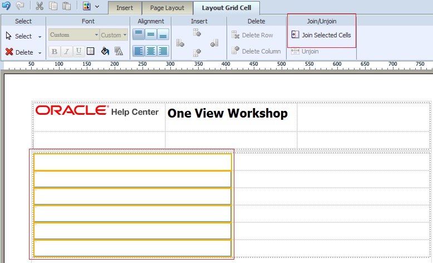This screenshot has height=263, width=433.
Task: Click the Select arrow tool
Action: [19, 36]
